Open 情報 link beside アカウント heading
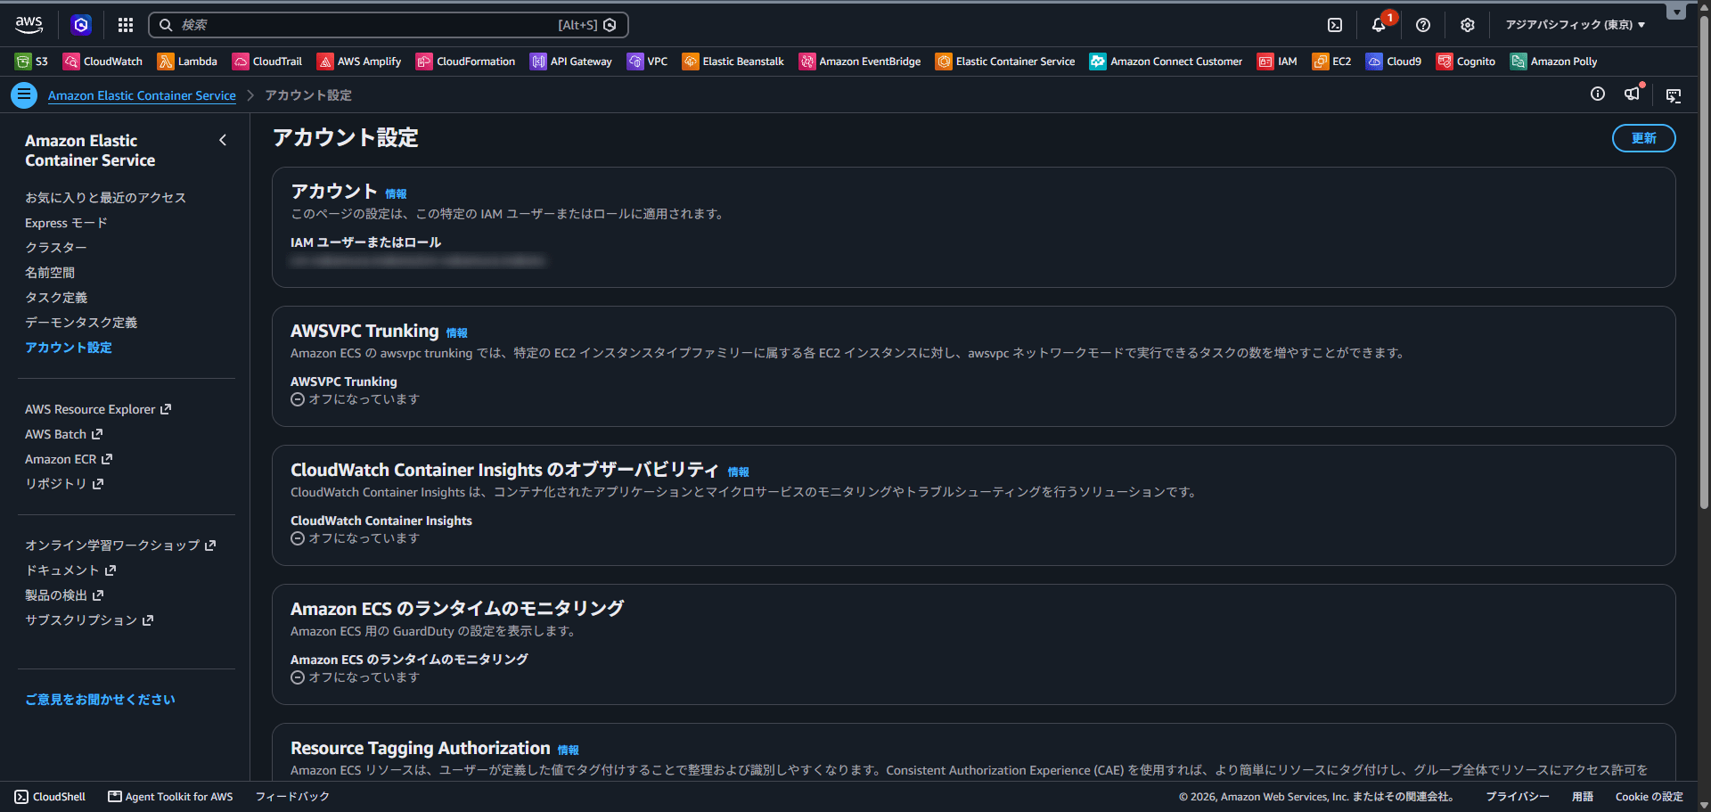 coord(396,194)
